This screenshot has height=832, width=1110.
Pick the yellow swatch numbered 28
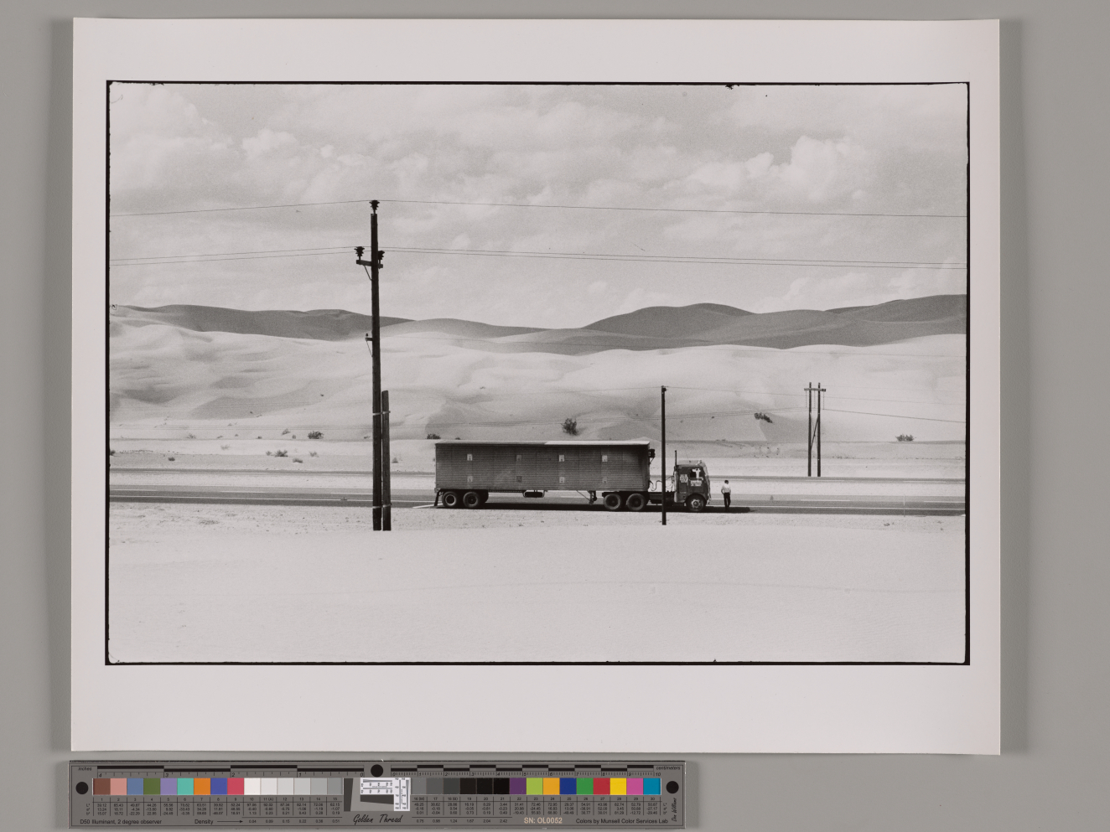(x=618, y=787)
